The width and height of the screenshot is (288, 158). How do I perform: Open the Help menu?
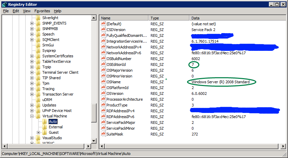(57, 11)
